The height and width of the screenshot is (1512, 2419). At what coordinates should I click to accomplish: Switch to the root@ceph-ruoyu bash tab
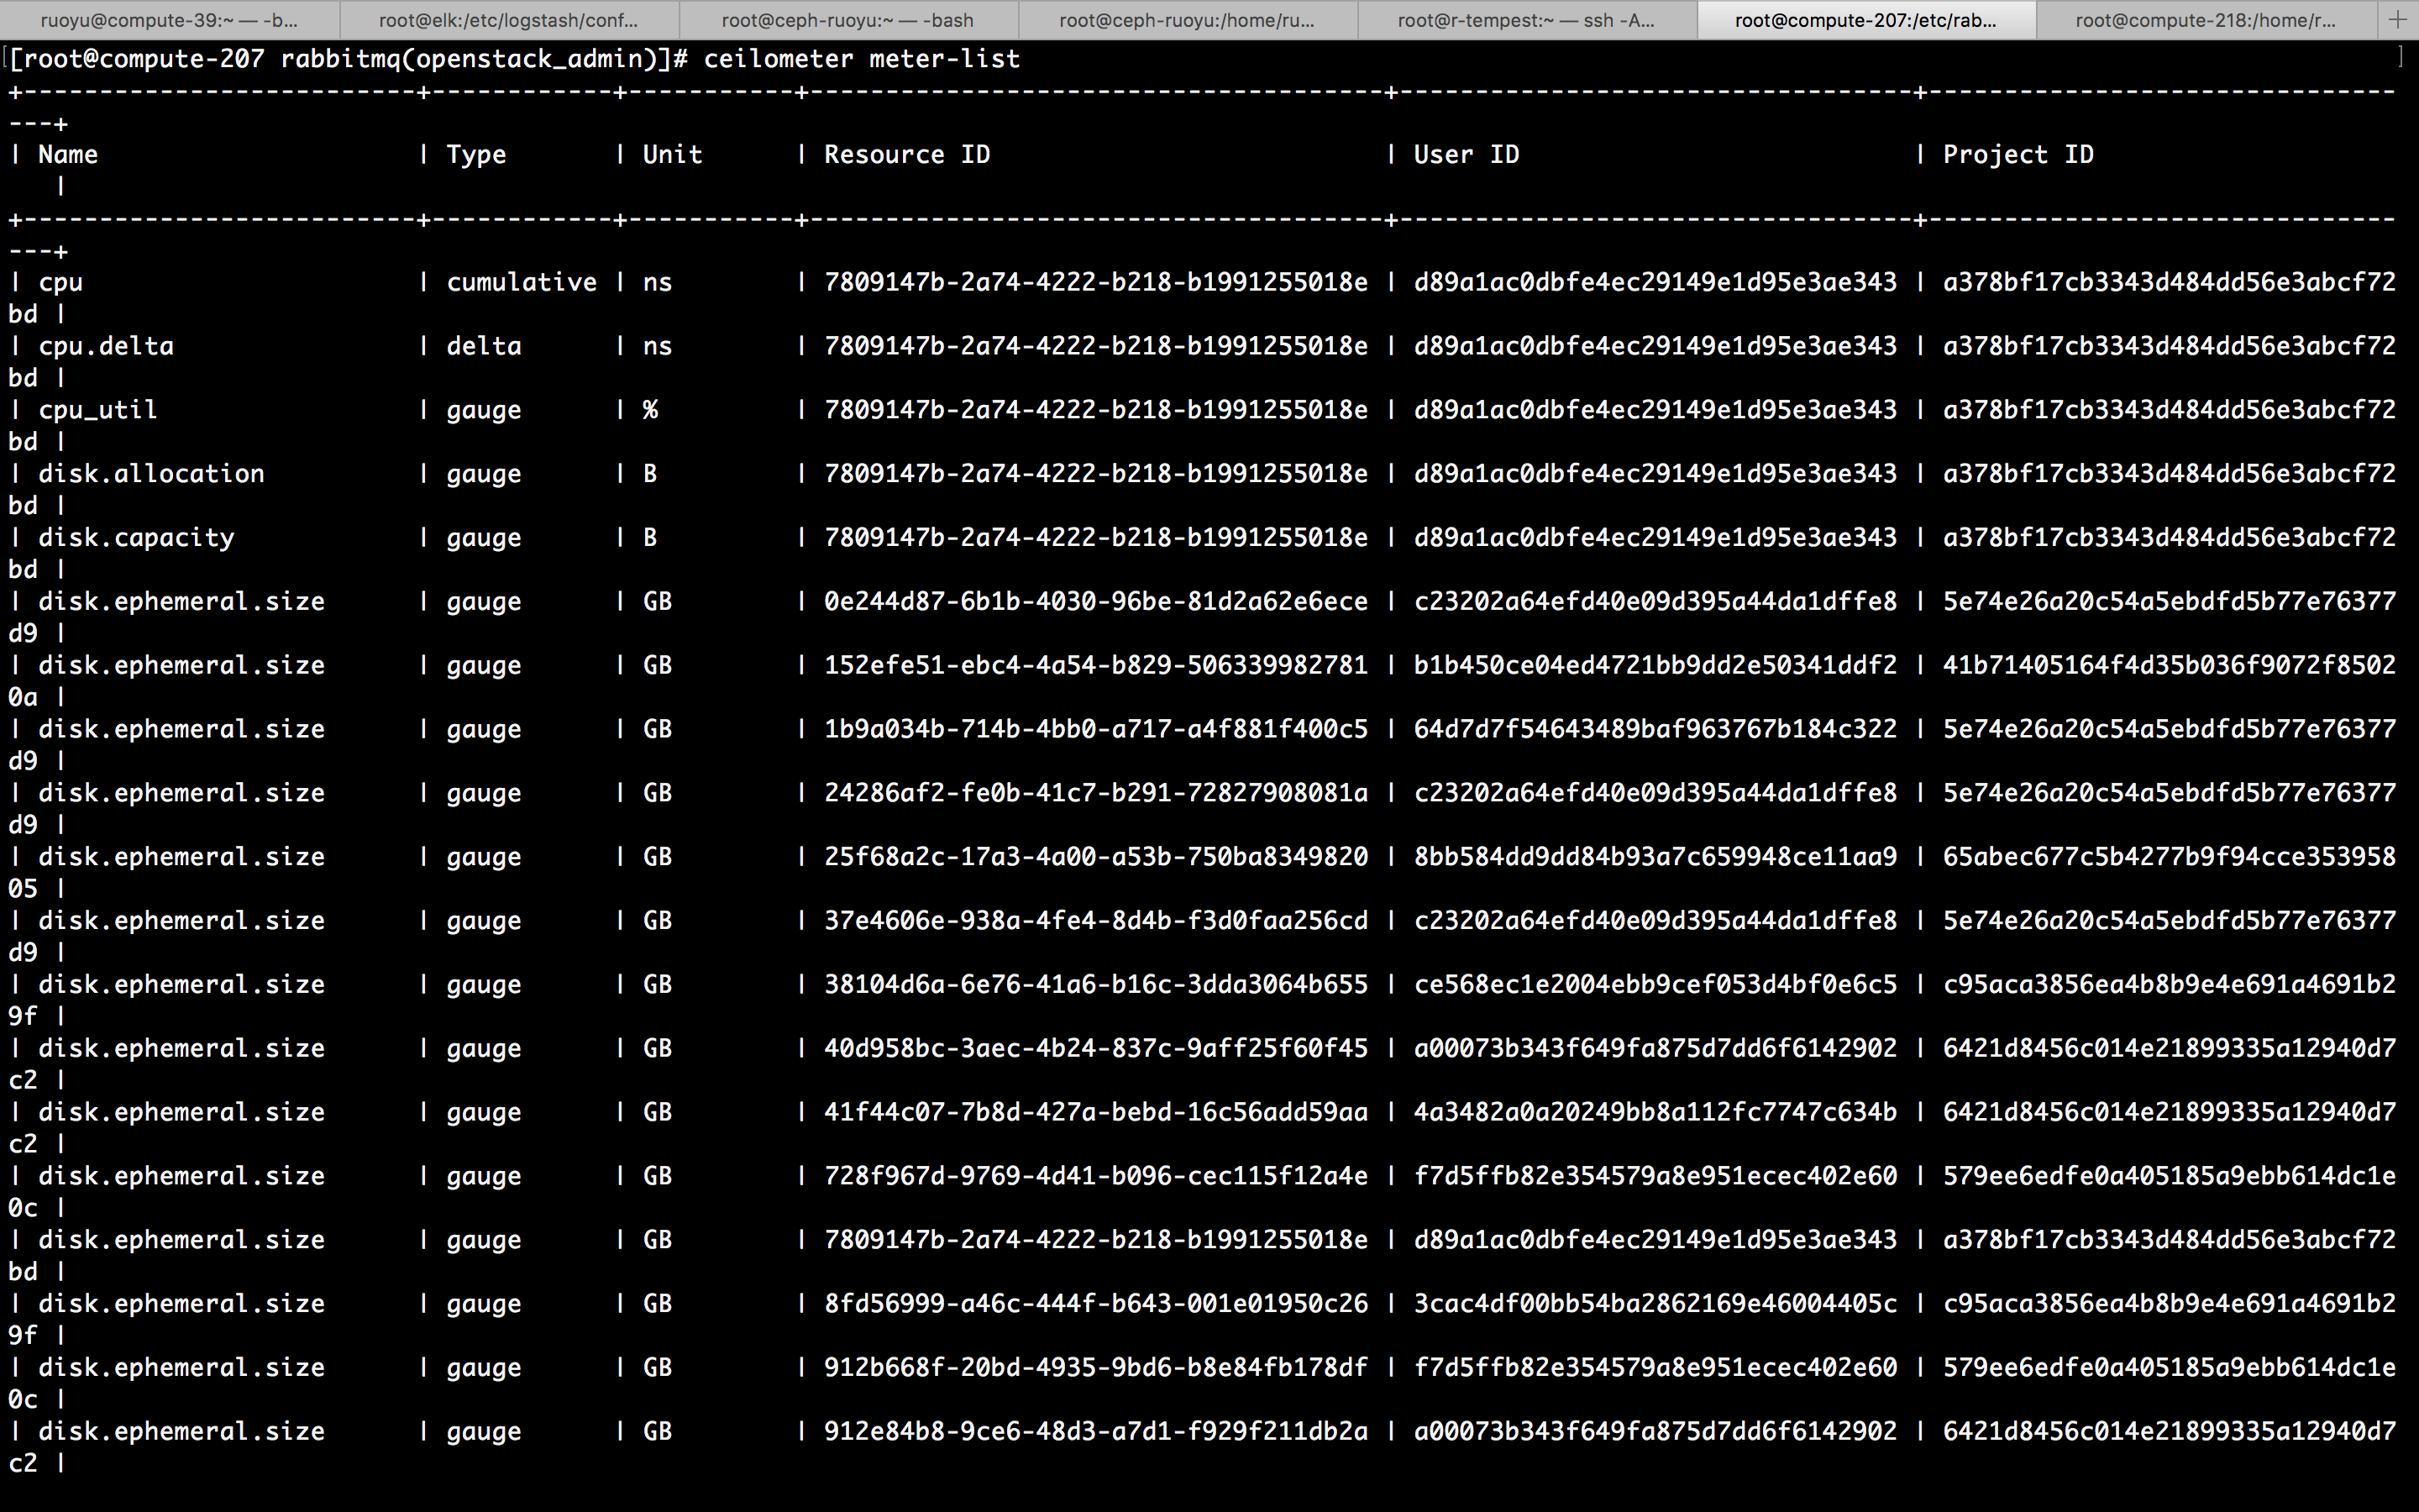pyautogui.click(x=847, y=20)
